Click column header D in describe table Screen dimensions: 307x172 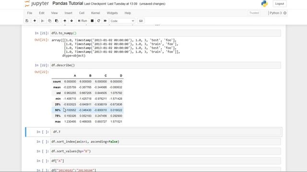pos(121,75)
